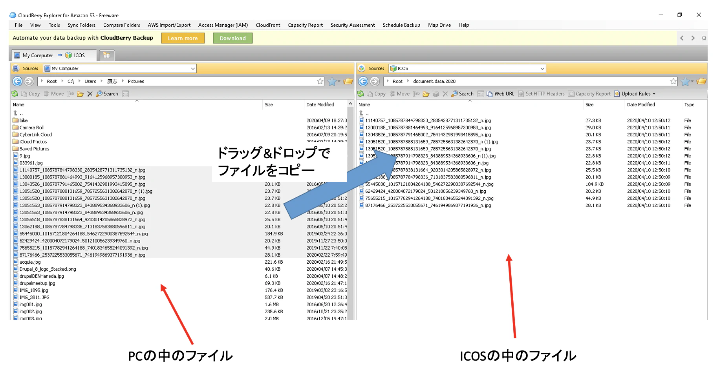721x372 pixels.
Task: Click the new bucket box icon in ICOS toolbar
Action: tap(436, 94)
